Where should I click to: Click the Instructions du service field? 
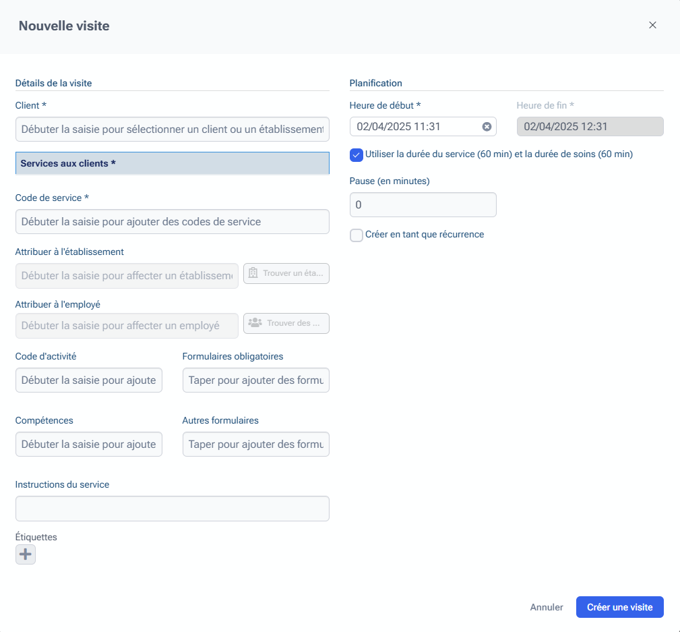click(172, 509)
